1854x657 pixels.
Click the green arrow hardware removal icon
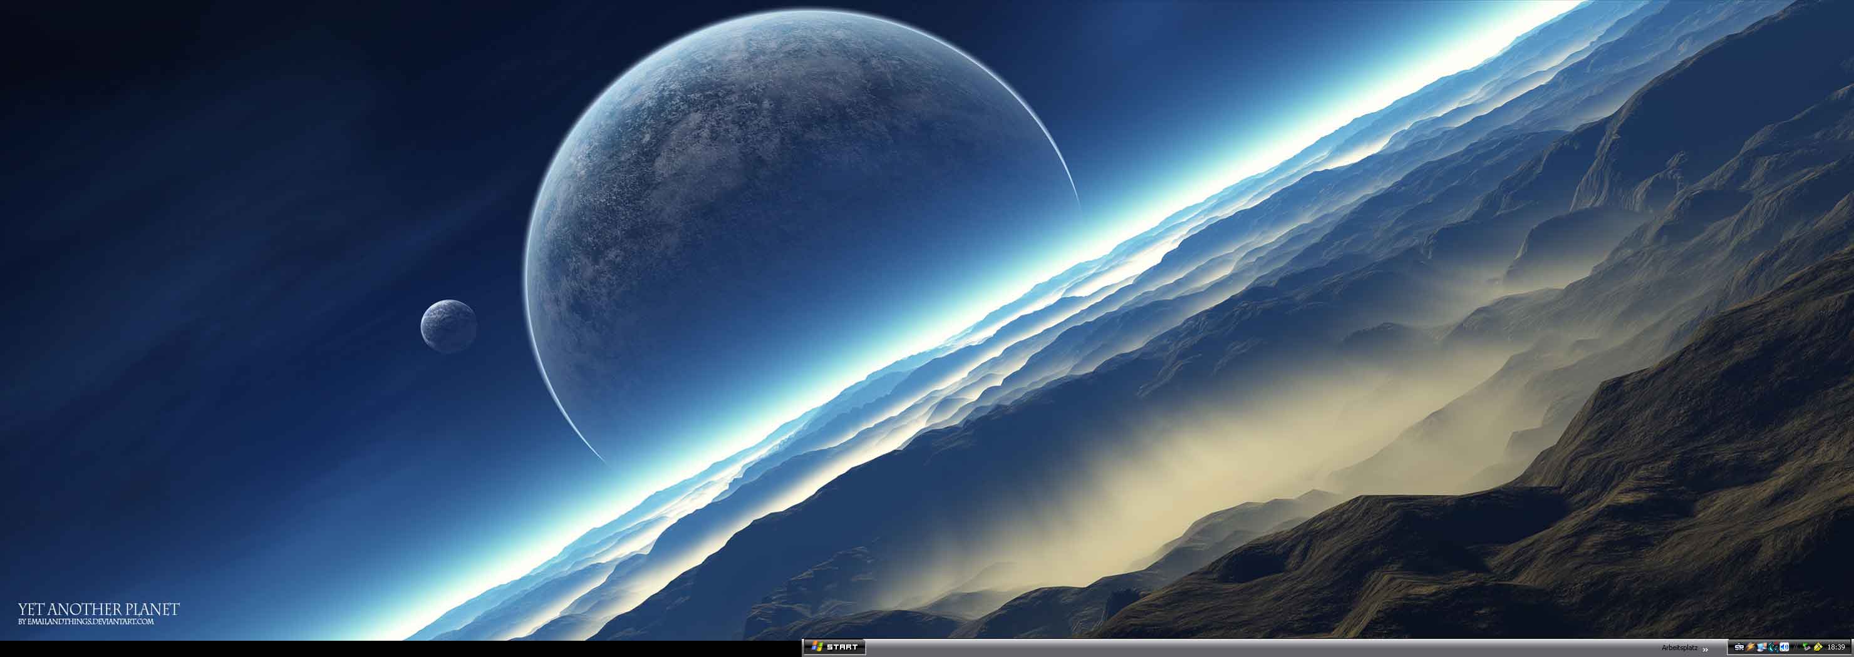coord(1806,648)
